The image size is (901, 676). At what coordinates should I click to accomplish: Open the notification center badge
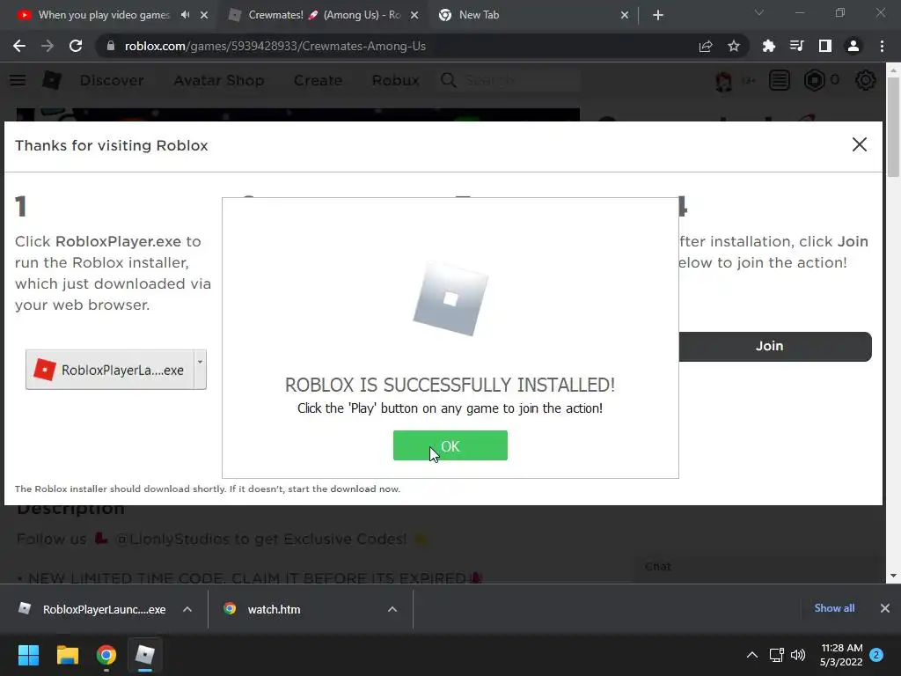876,655
